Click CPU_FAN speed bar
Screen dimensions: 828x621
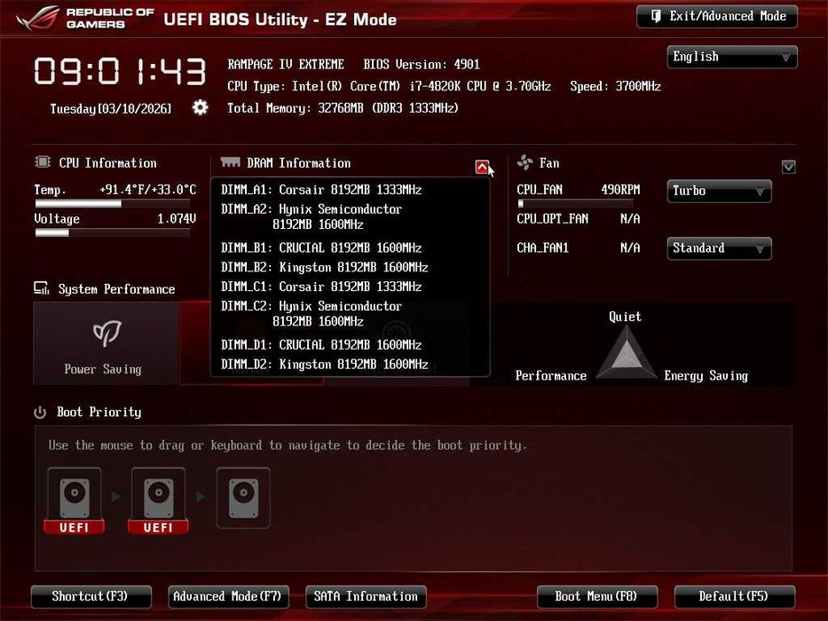575,203
